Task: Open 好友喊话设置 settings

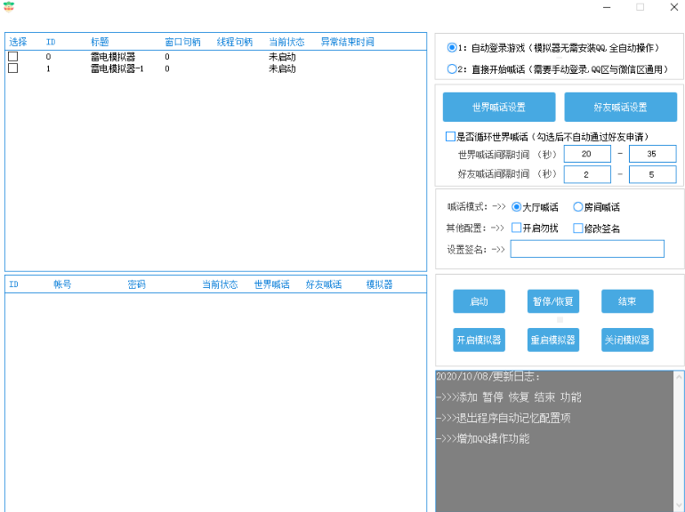Action: (x=620, y=108)
